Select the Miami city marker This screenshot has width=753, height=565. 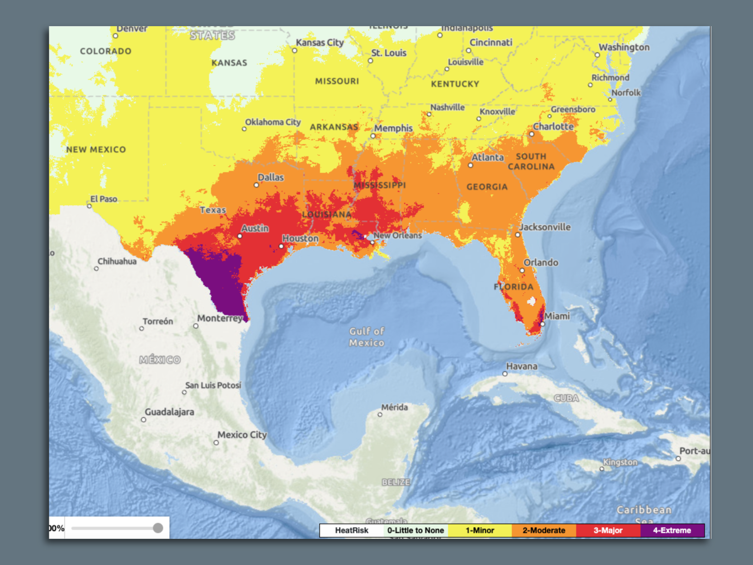point(542,324)
